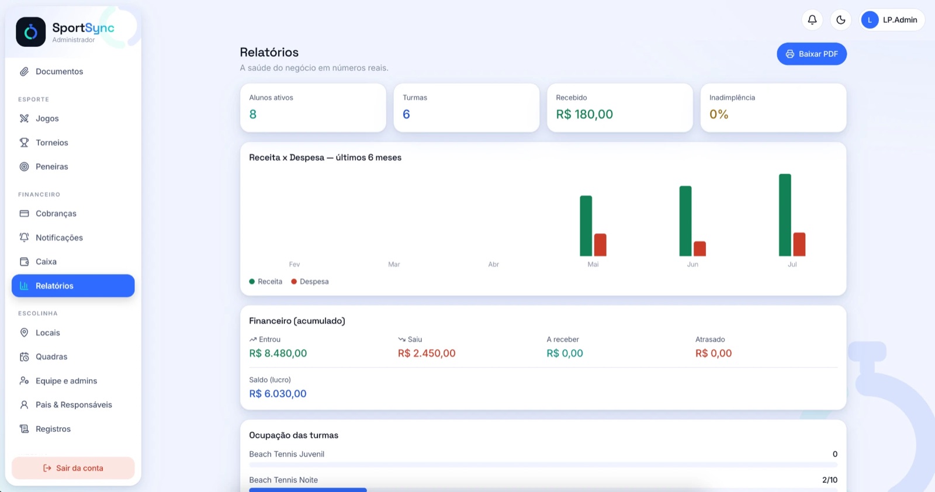This screenshot has width=935, height=492.
Task: Open the notifications bell icon
Action: 812,20
